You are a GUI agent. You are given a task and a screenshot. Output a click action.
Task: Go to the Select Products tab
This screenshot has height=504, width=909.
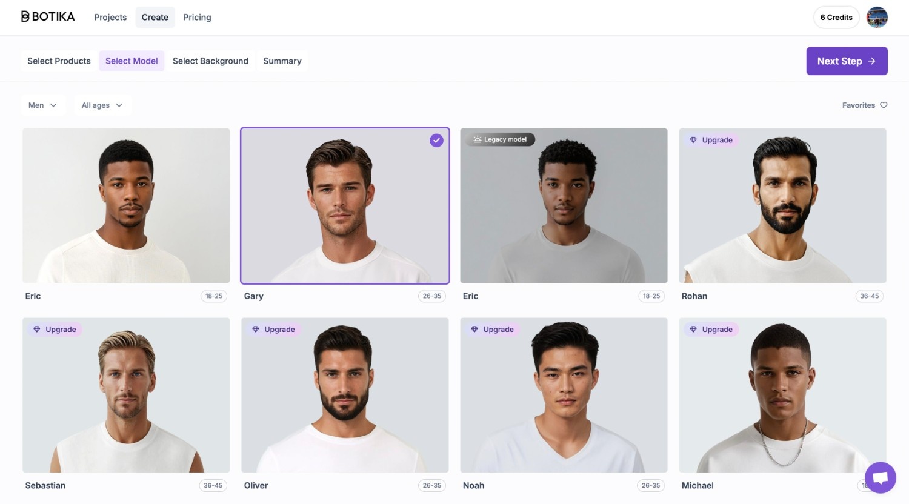59,61
